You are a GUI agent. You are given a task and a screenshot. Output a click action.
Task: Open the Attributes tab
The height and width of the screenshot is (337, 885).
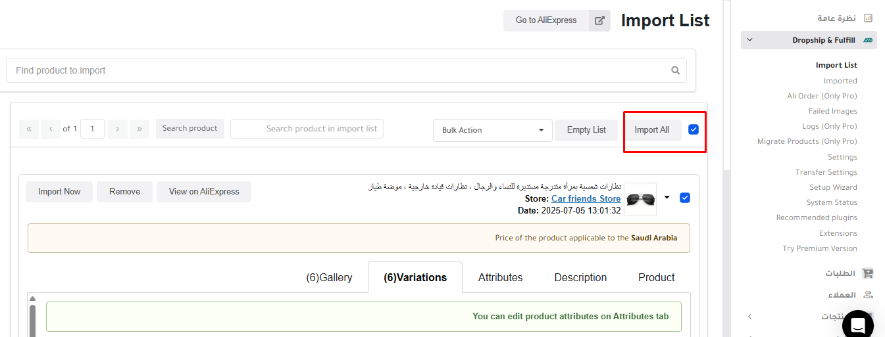pyautogui.click(x=500, y=277)
